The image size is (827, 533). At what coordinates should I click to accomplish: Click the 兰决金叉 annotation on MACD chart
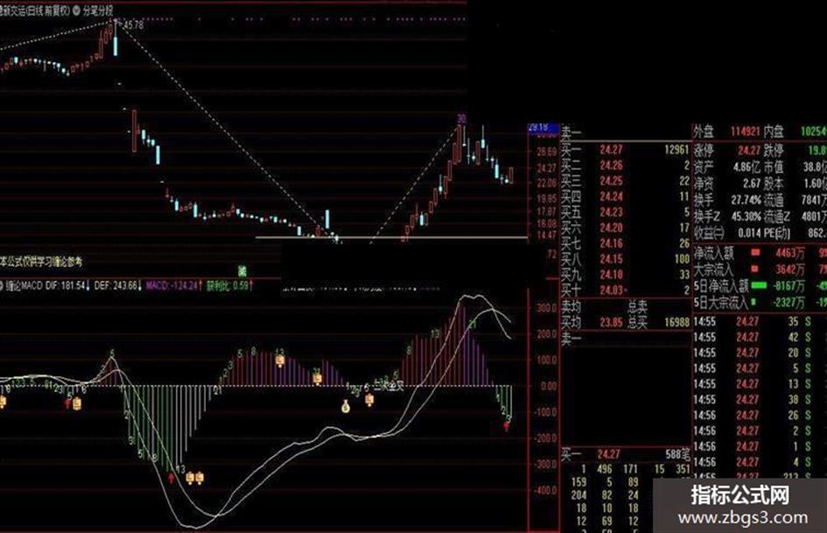point(389,386)
